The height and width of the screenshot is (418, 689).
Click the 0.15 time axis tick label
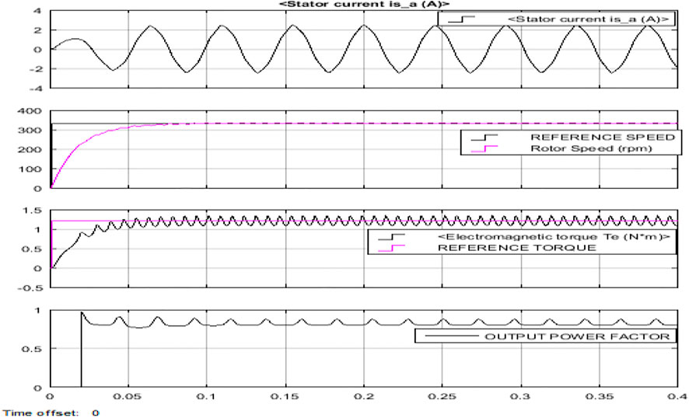tap(285, 396)
